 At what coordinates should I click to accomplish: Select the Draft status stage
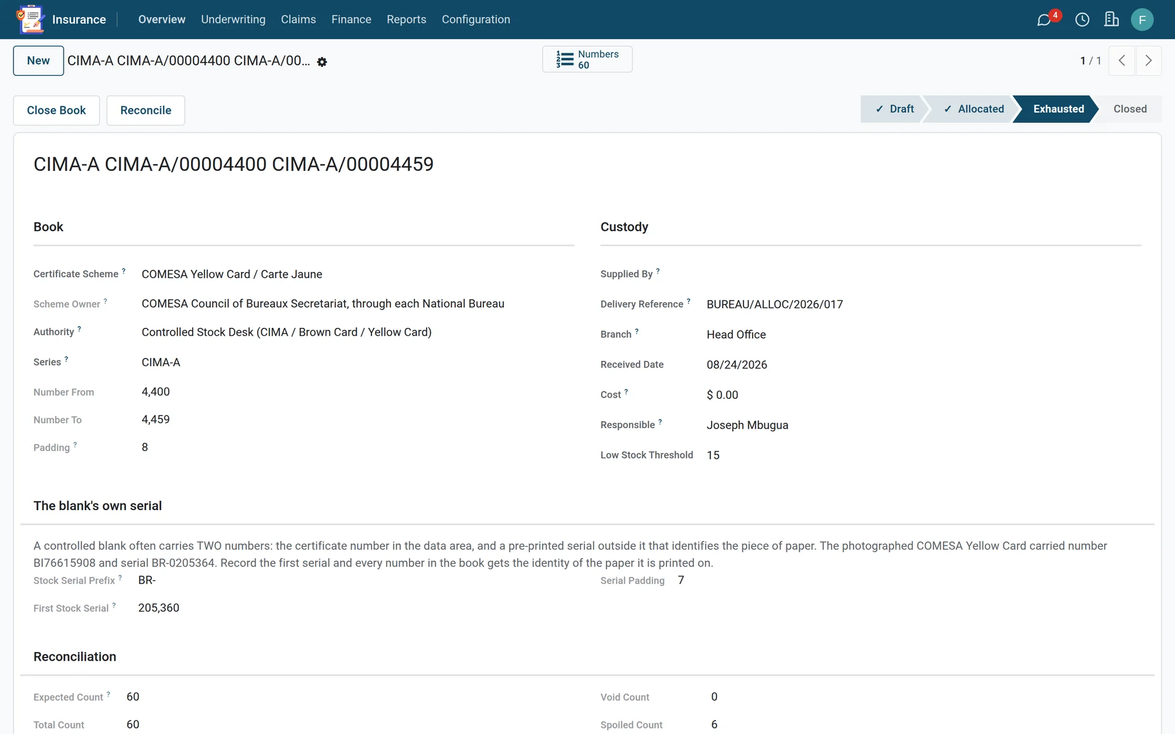[894, 109]
